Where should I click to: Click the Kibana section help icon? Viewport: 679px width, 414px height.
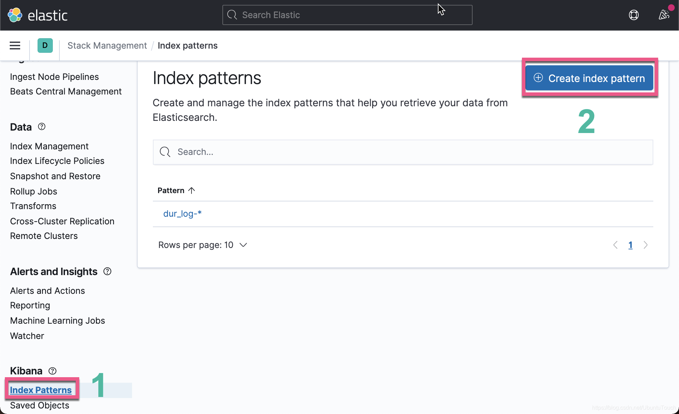[x=52, y=371]
